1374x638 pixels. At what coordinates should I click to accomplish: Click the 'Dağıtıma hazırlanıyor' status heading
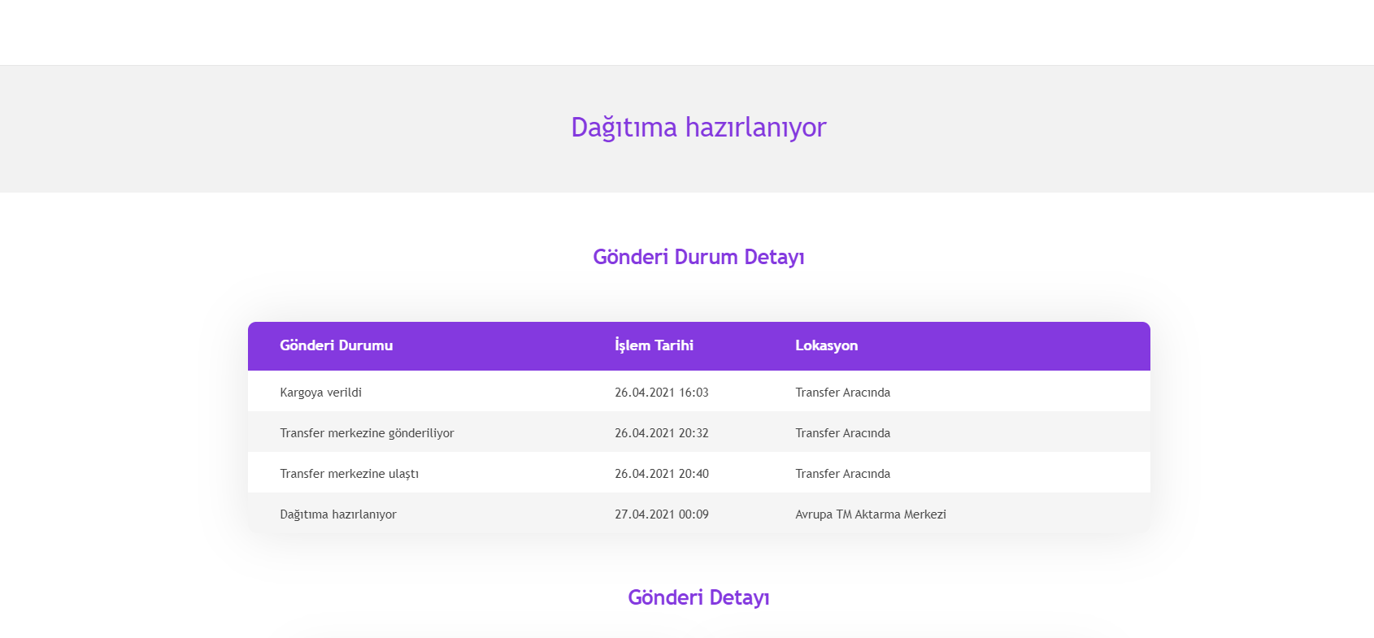click(698, 128)
